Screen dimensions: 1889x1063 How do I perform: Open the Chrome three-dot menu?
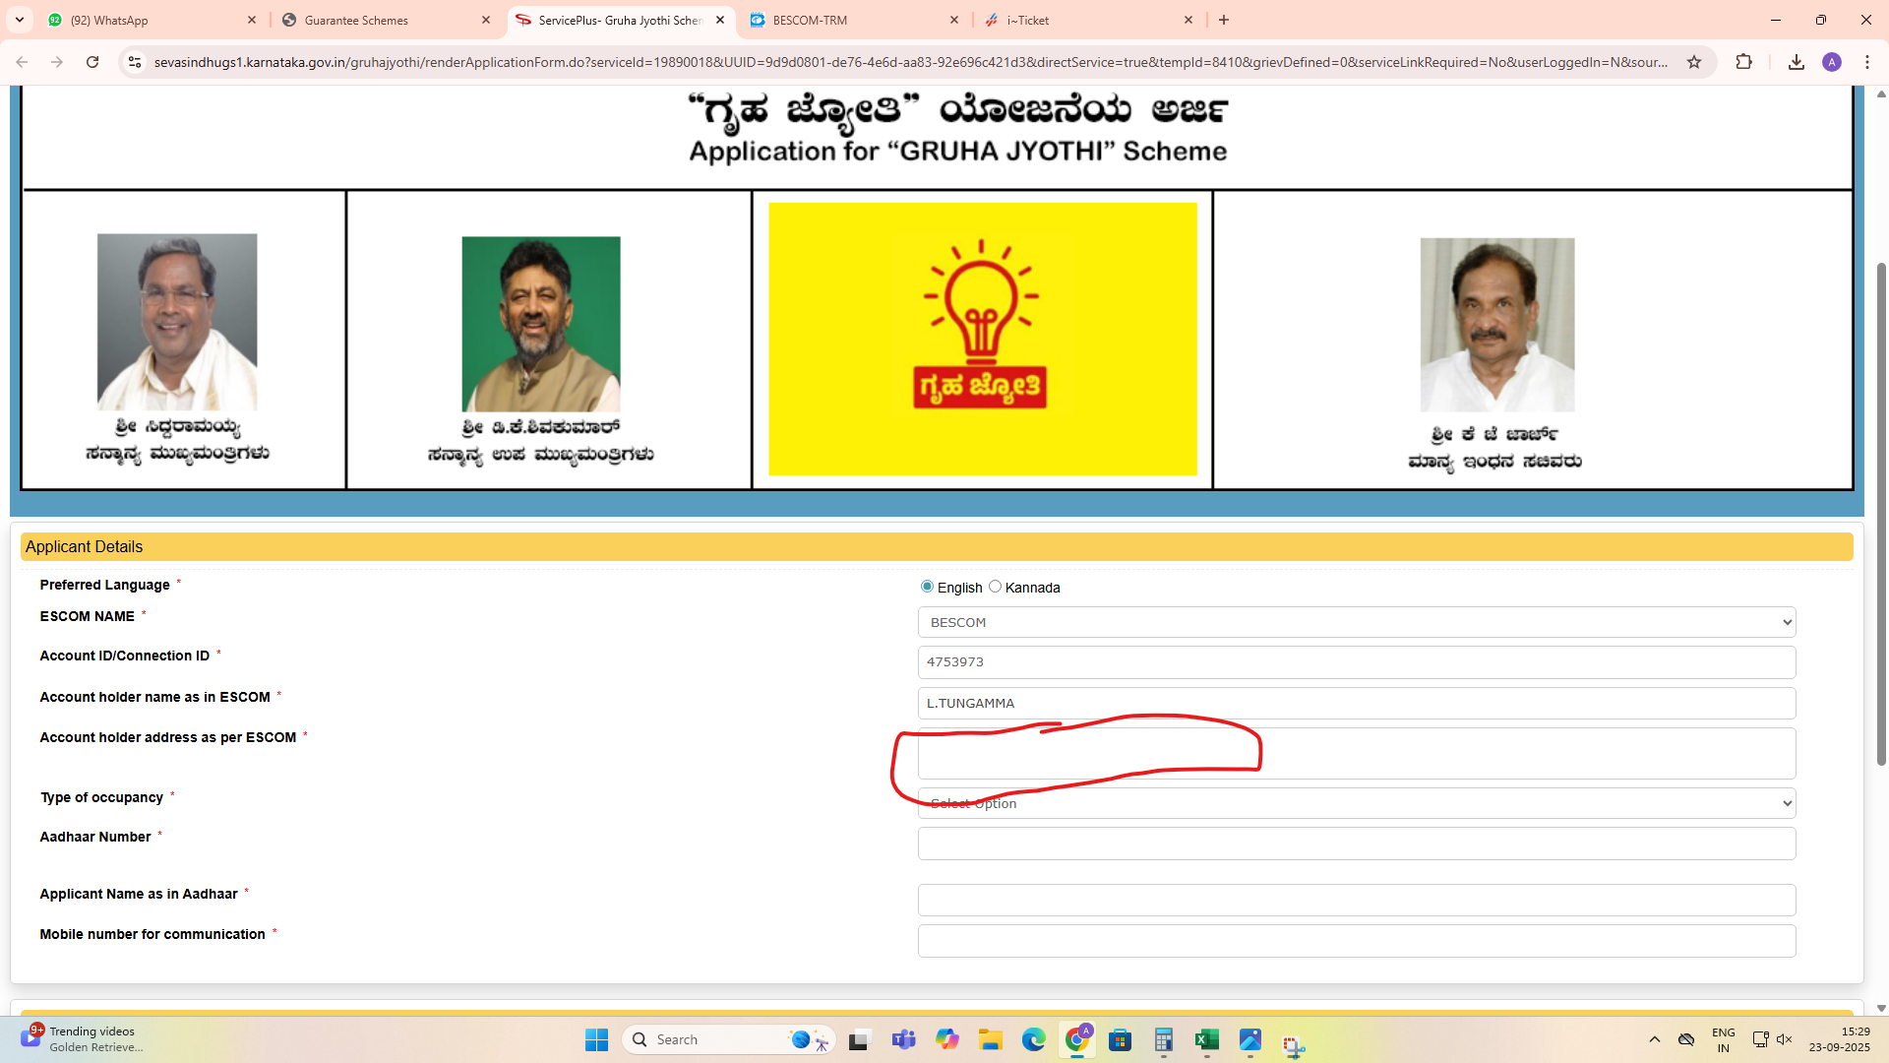click(1866, 62)
